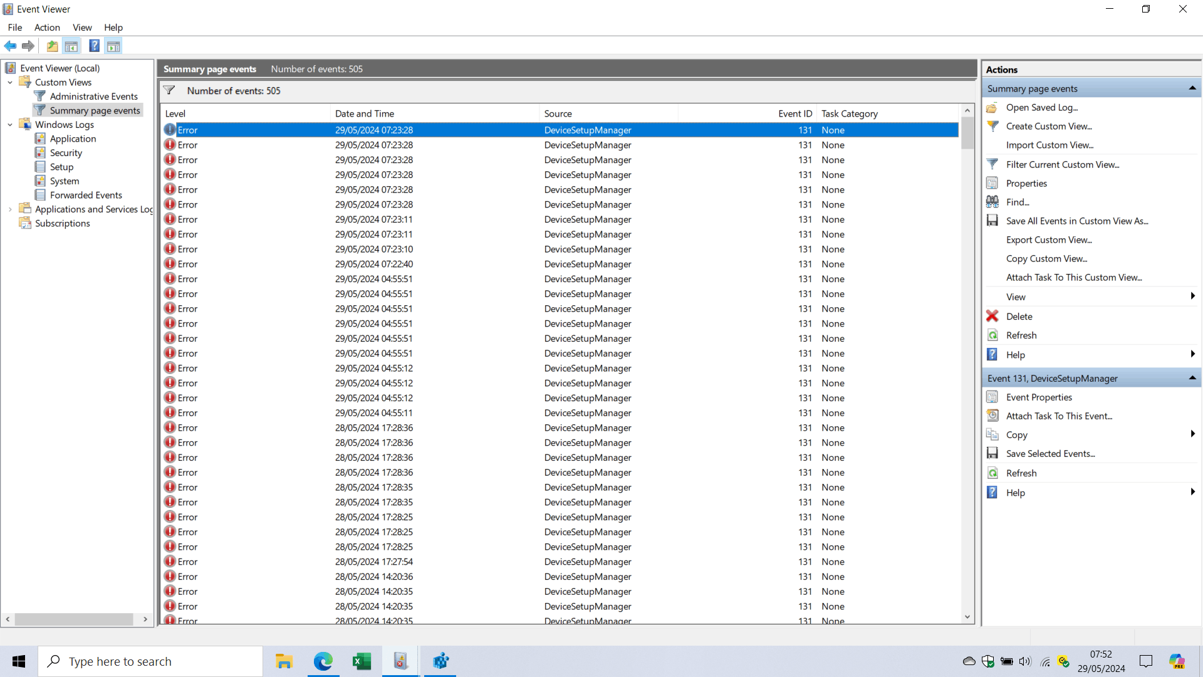The width and height of the screenshot is (1203, 677).
Task: Open Excel from the taskbar
Action: pyautogui.click(x=362, y=661)
